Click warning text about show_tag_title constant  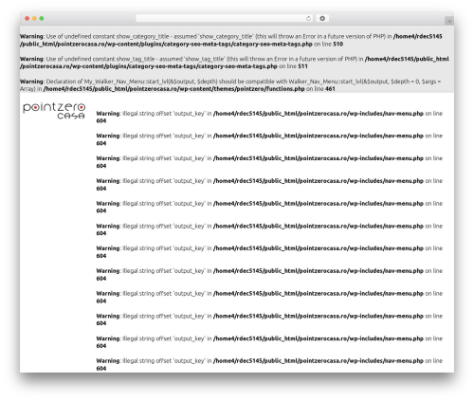[x=234, y=63]
